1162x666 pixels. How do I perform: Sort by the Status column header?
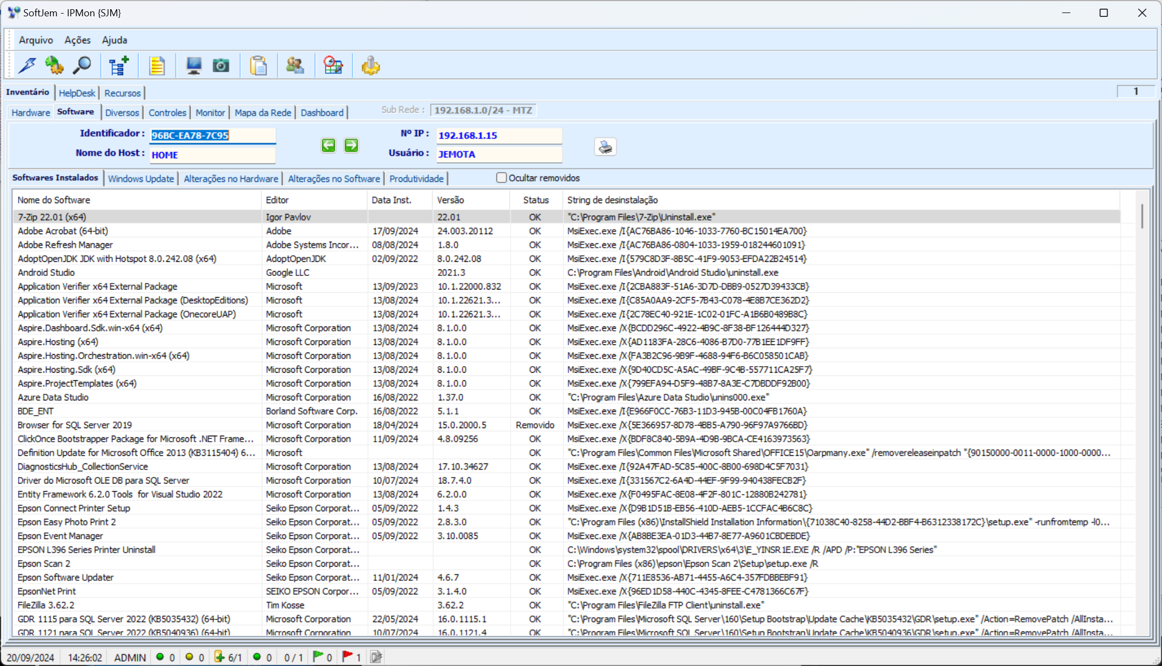click(x=536, y=200)
